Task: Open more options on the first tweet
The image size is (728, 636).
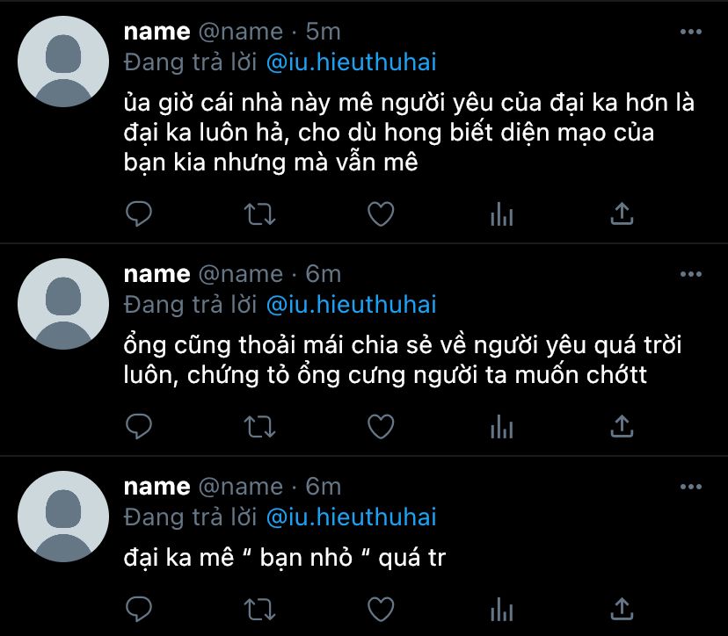Action: [x=690, y=32]
